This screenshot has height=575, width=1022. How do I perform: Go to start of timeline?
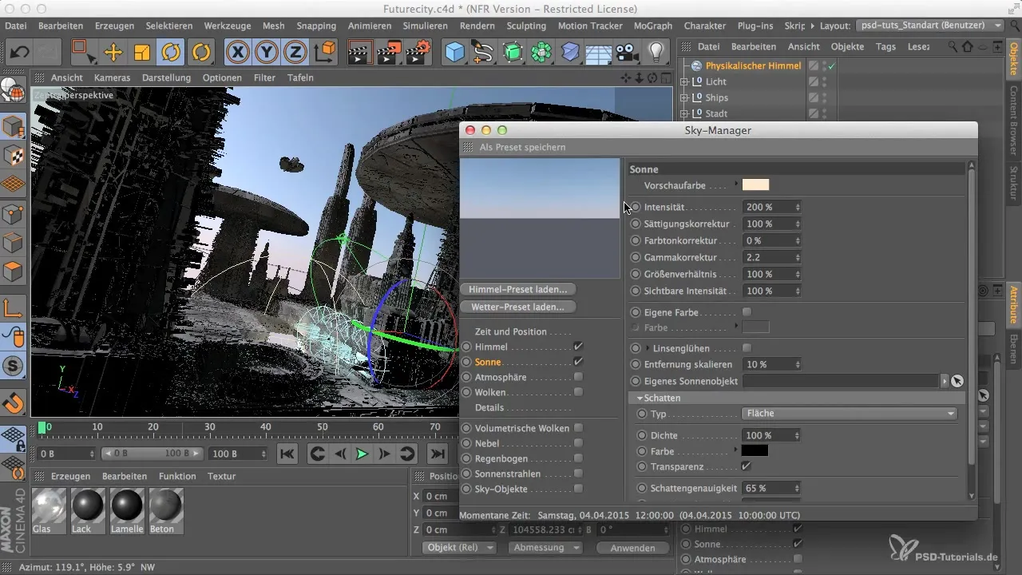[287, 454]
